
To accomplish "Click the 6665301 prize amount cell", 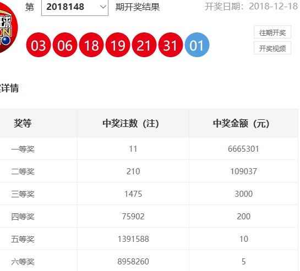I will (243, 149).
